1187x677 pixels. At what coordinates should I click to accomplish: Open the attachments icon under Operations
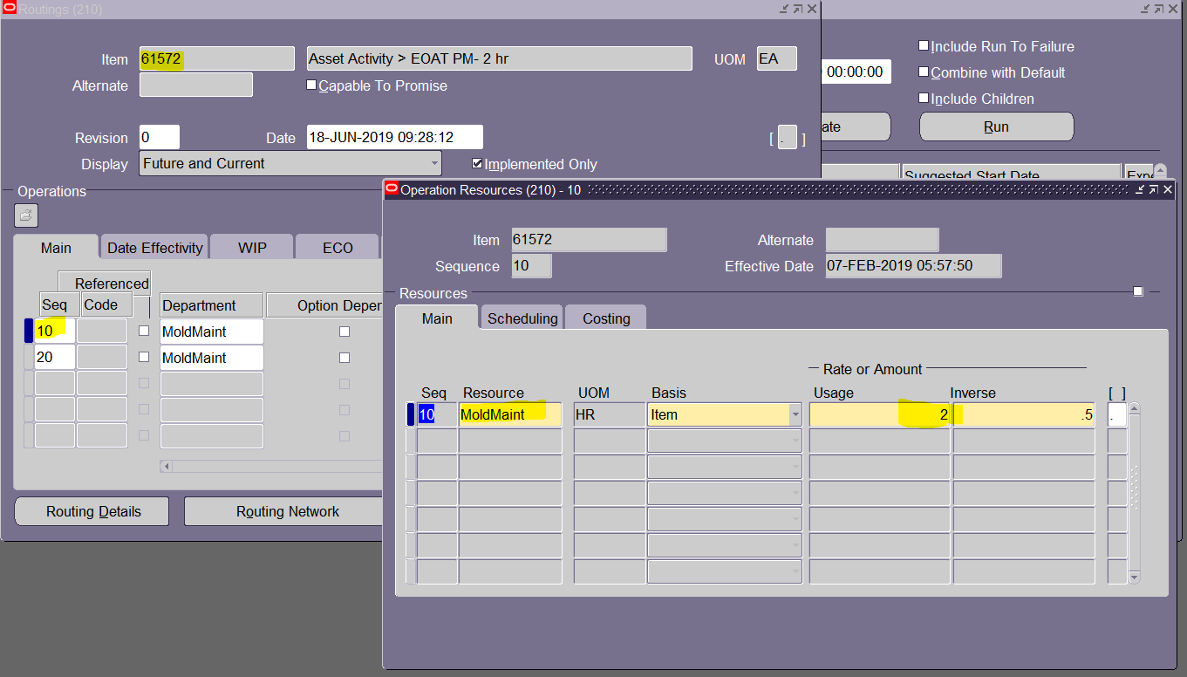(26, 215)
